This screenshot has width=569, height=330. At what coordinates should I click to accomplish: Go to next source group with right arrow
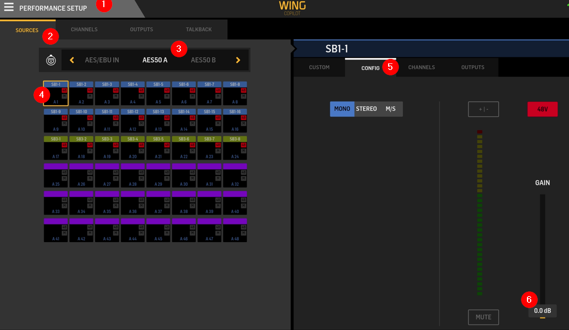(x=238, y=60)
